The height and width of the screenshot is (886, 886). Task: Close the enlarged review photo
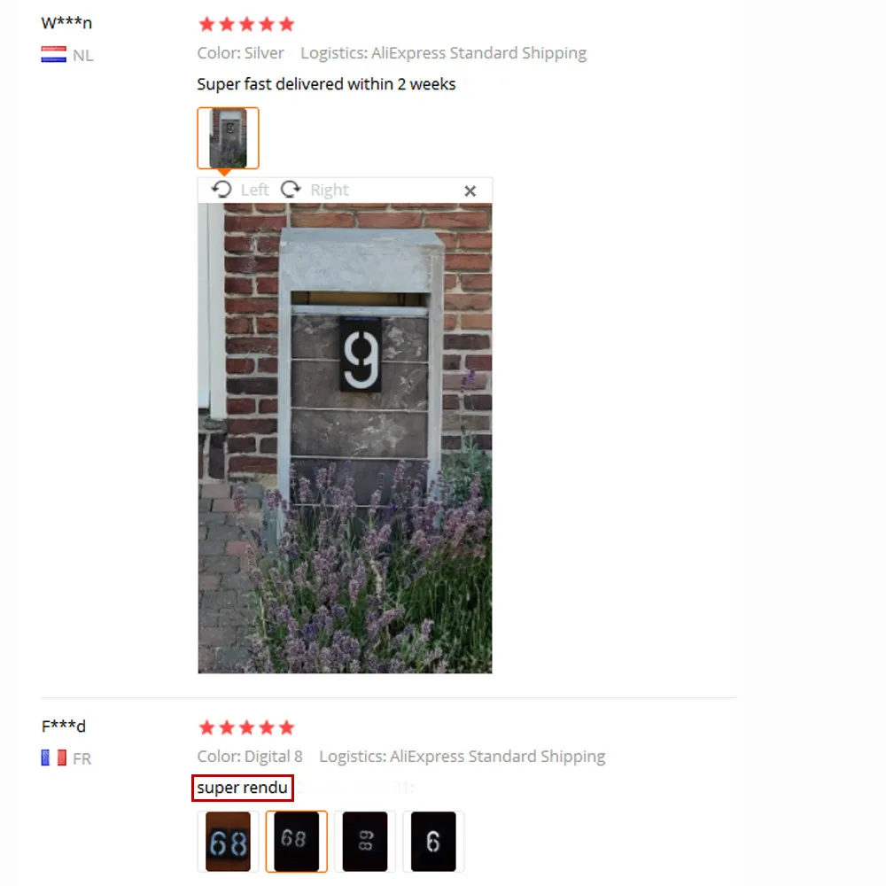(470, 191)
